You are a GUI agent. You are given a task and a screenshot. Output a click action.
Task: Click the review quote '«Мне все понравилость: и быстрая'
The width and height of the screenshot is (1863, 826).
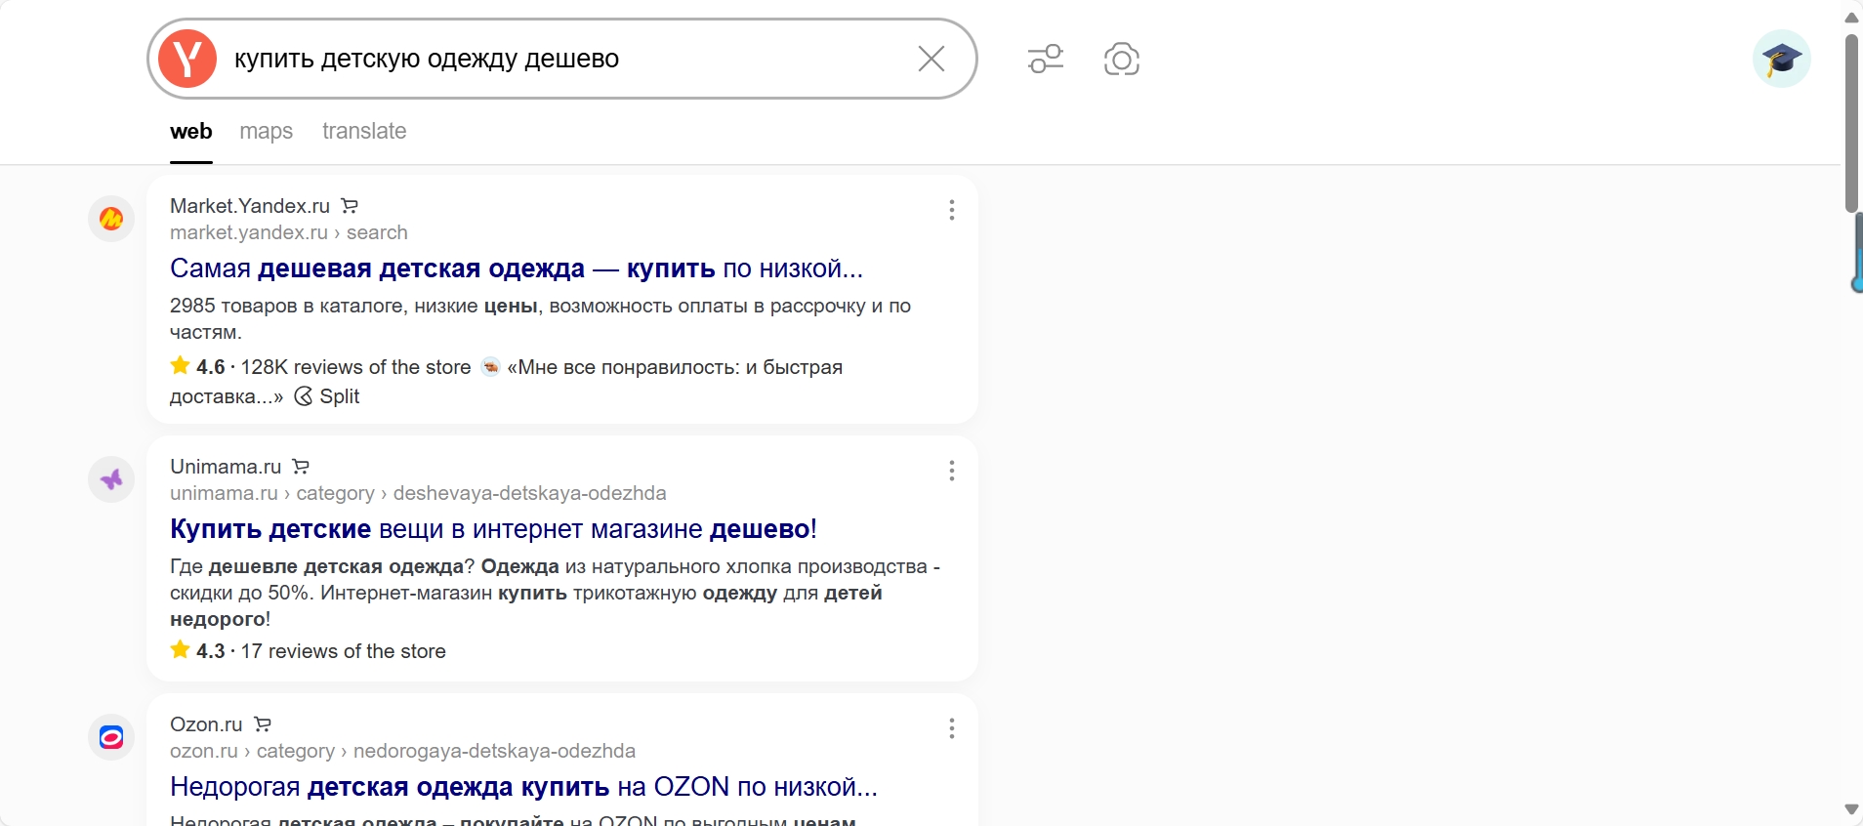click(x=675, y=367)
